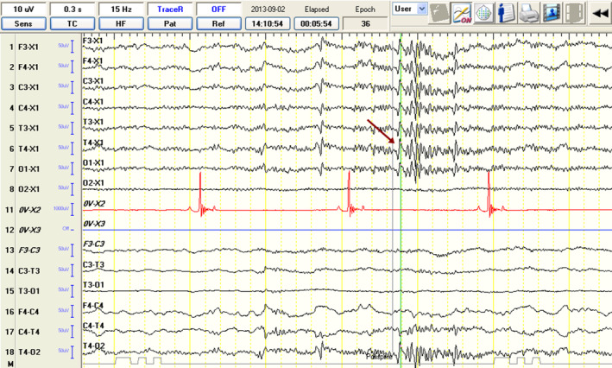Open the User dropdown
The image size is (612, 368).
tap(409, 8)
